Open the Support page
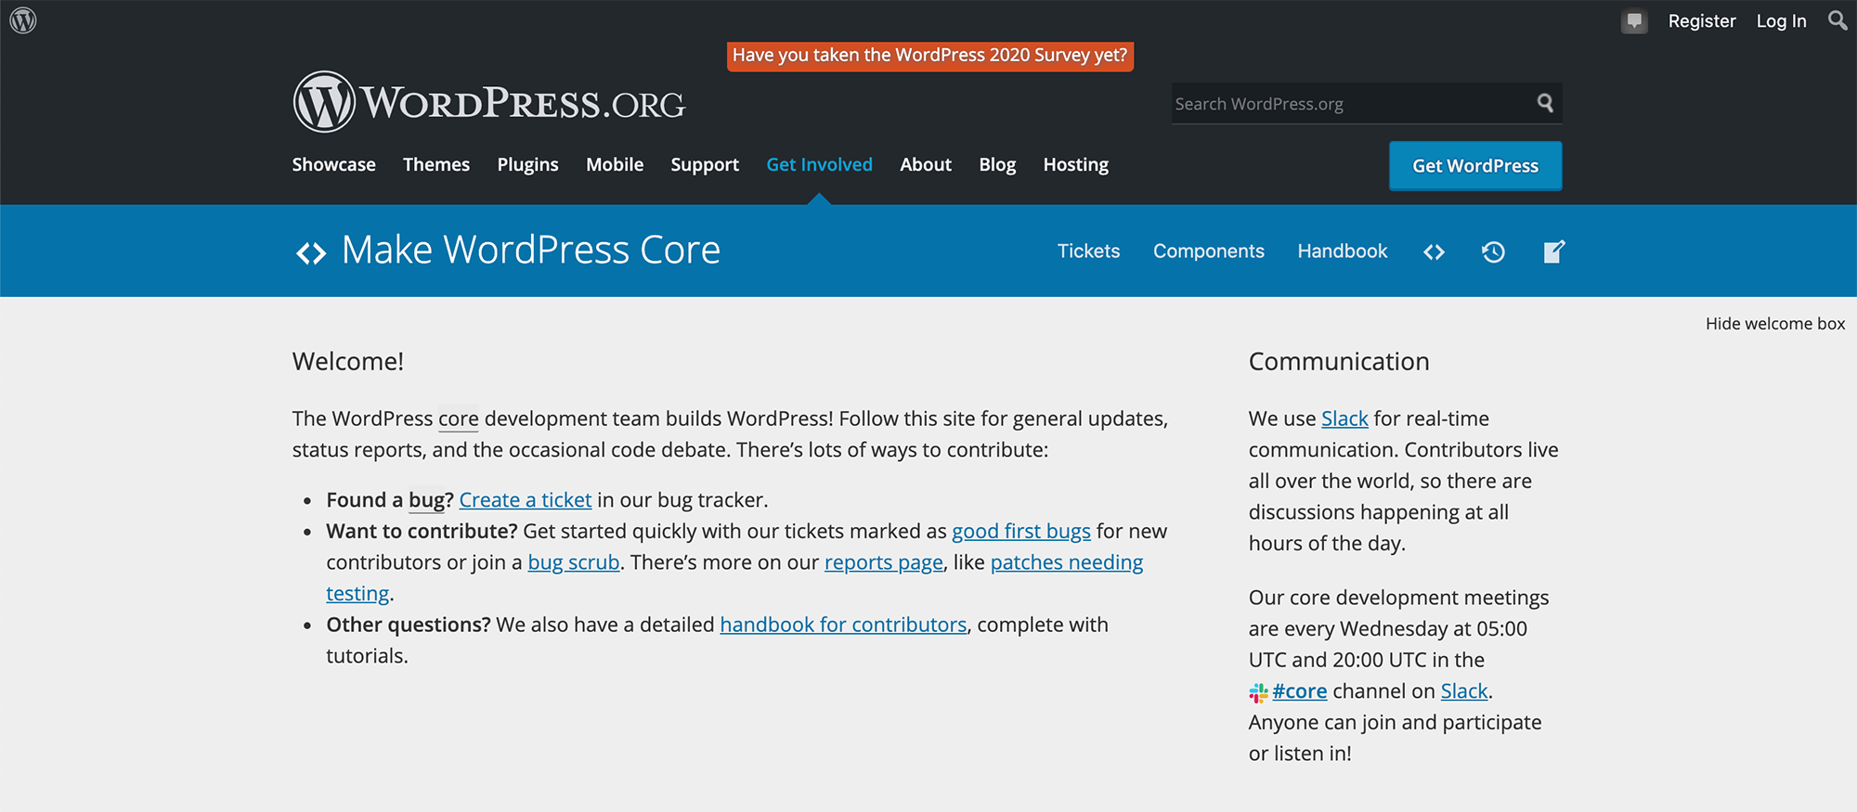The width and height of the screenshot is (1857, 812). [x=705, y=164]
